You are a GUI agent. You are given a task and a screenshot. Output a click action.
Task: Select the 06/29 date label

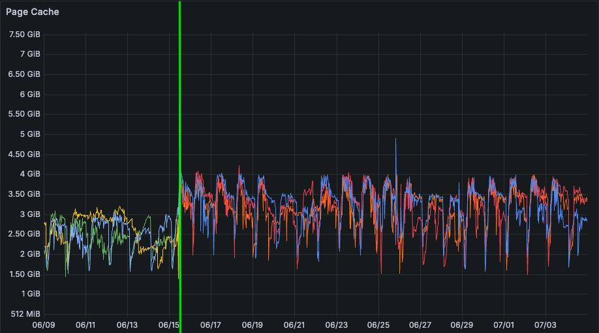coord(462,325)
